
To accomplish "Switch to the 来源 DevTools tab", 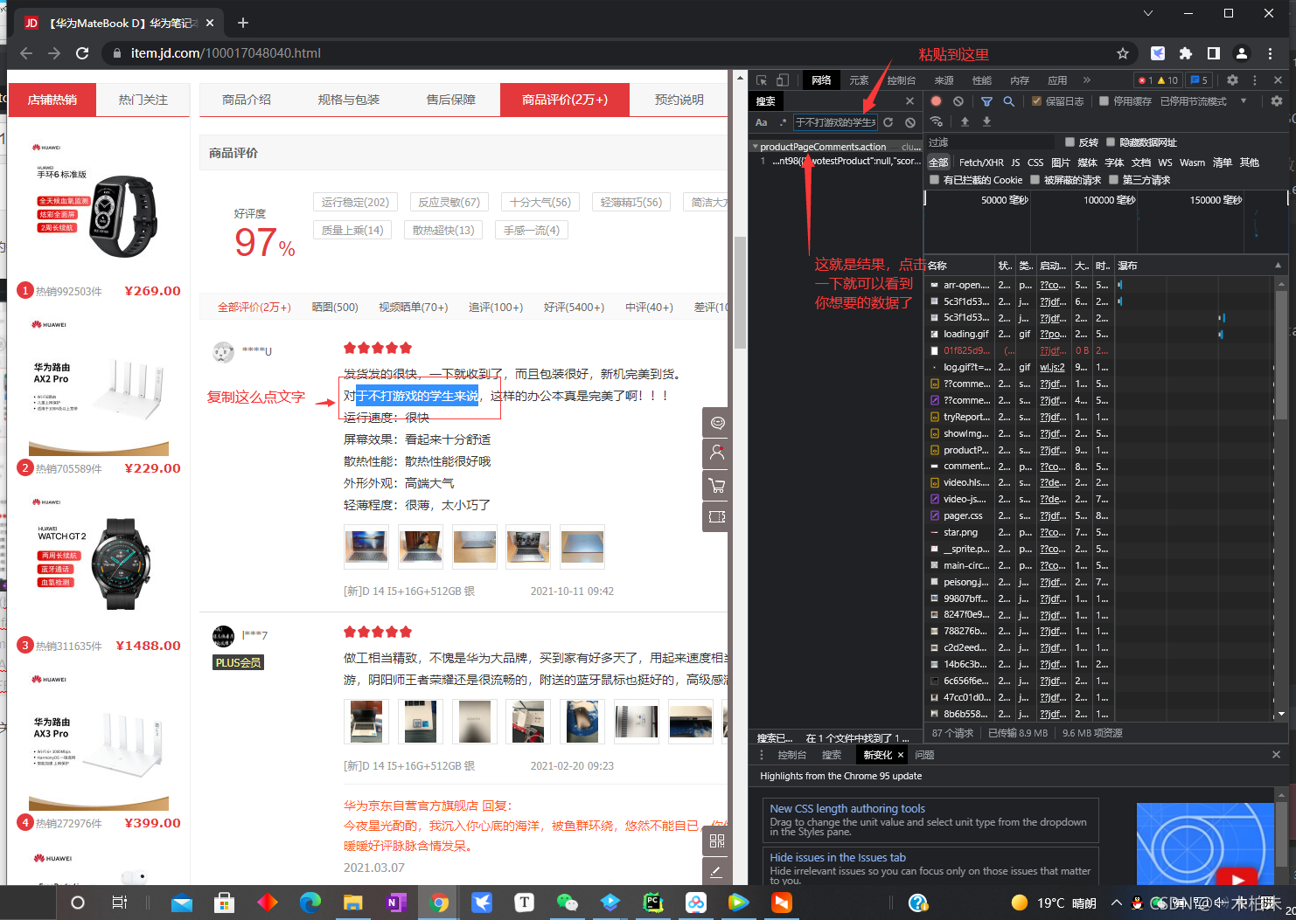I will 944,80.
